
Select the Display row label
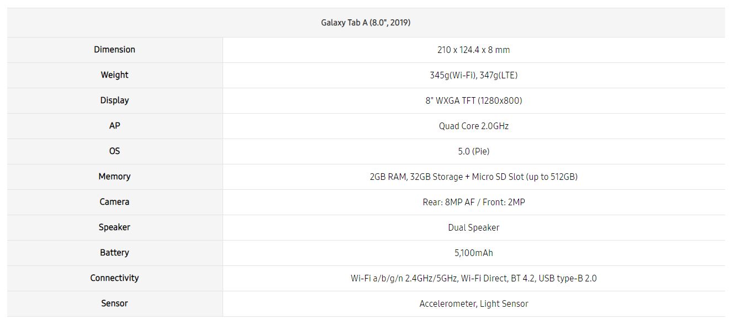tap(114, 100)
